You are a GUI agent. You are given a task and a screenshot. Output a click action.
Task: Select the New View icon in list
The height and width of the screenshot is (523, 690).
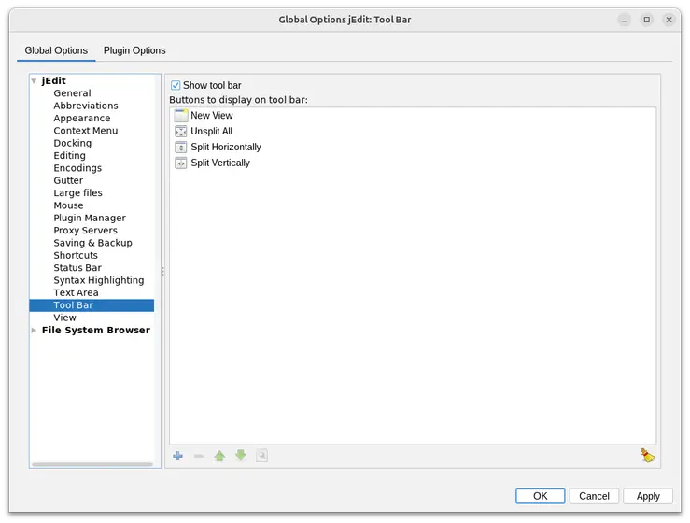click(x=181, y=116)
